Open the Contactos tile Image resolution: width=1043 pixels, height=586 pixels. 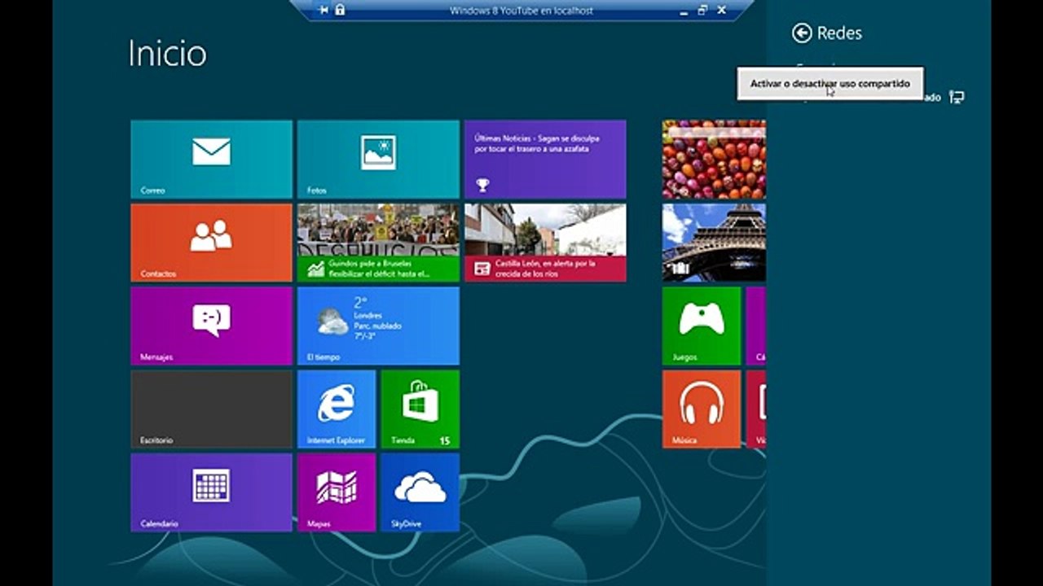[211, 243]
